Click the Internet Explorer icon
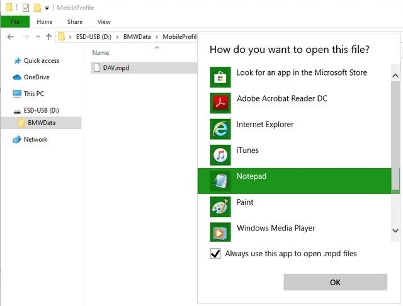Screen dimensions: 403x306 point(220,129)
